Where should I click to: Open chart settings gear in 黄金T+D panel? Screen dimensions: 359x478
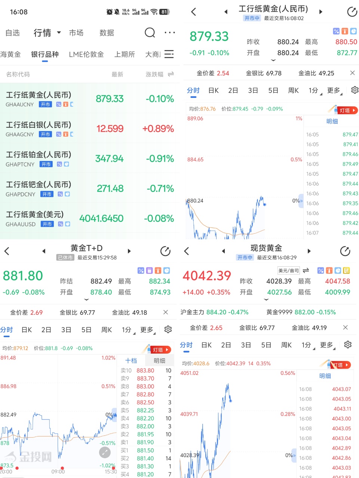(168, 329)
